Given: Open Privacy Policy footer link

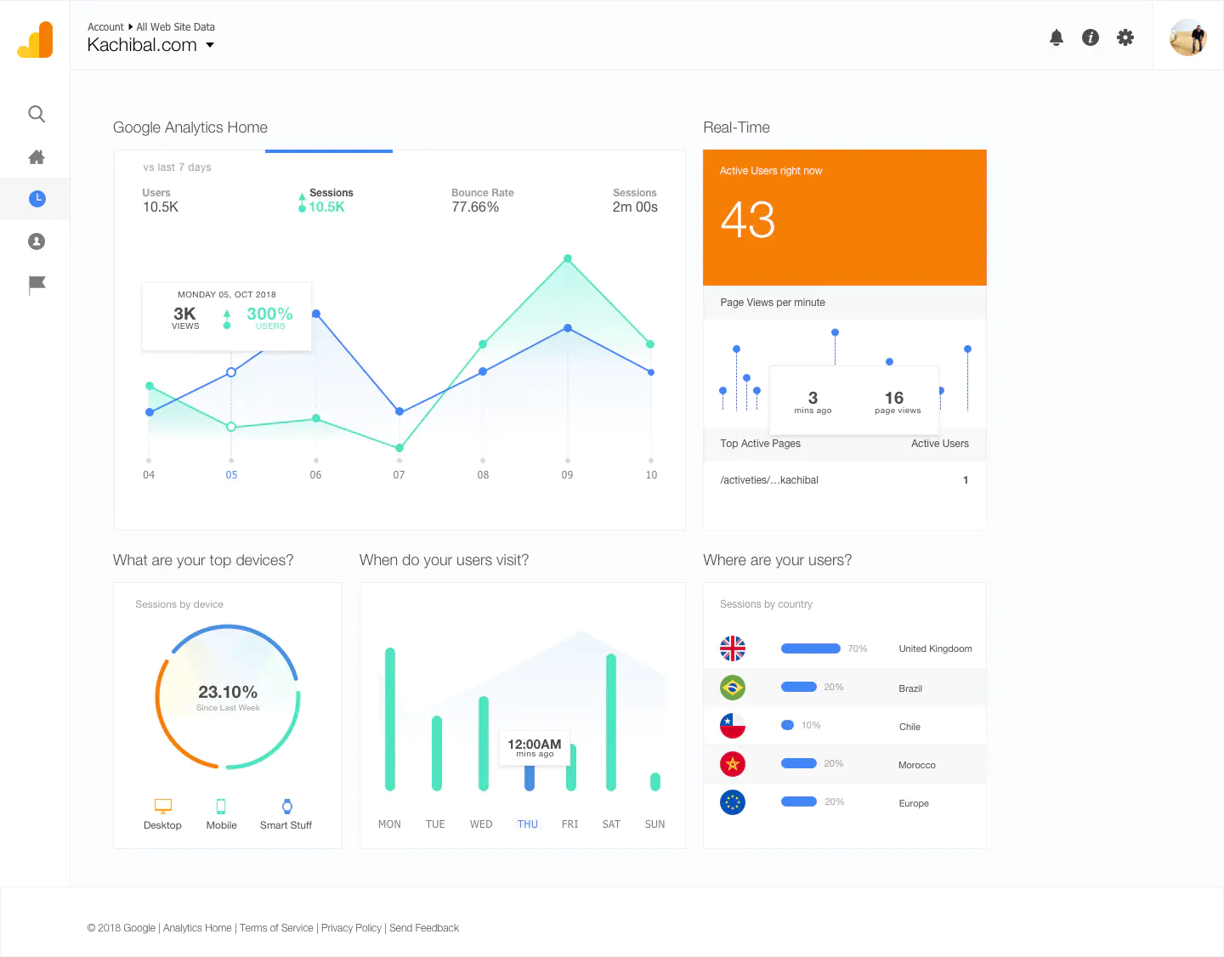Looking at the screenshot, I should pyautogui.click(x=351, y=928).
